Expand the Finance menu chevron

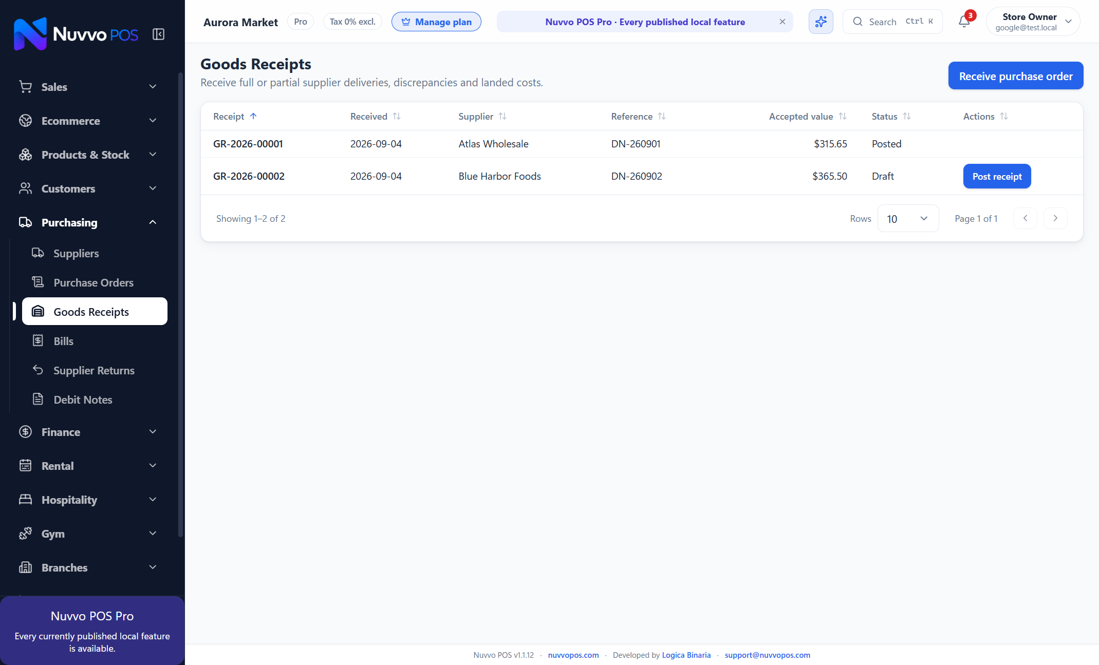click(x=153, y=432)
